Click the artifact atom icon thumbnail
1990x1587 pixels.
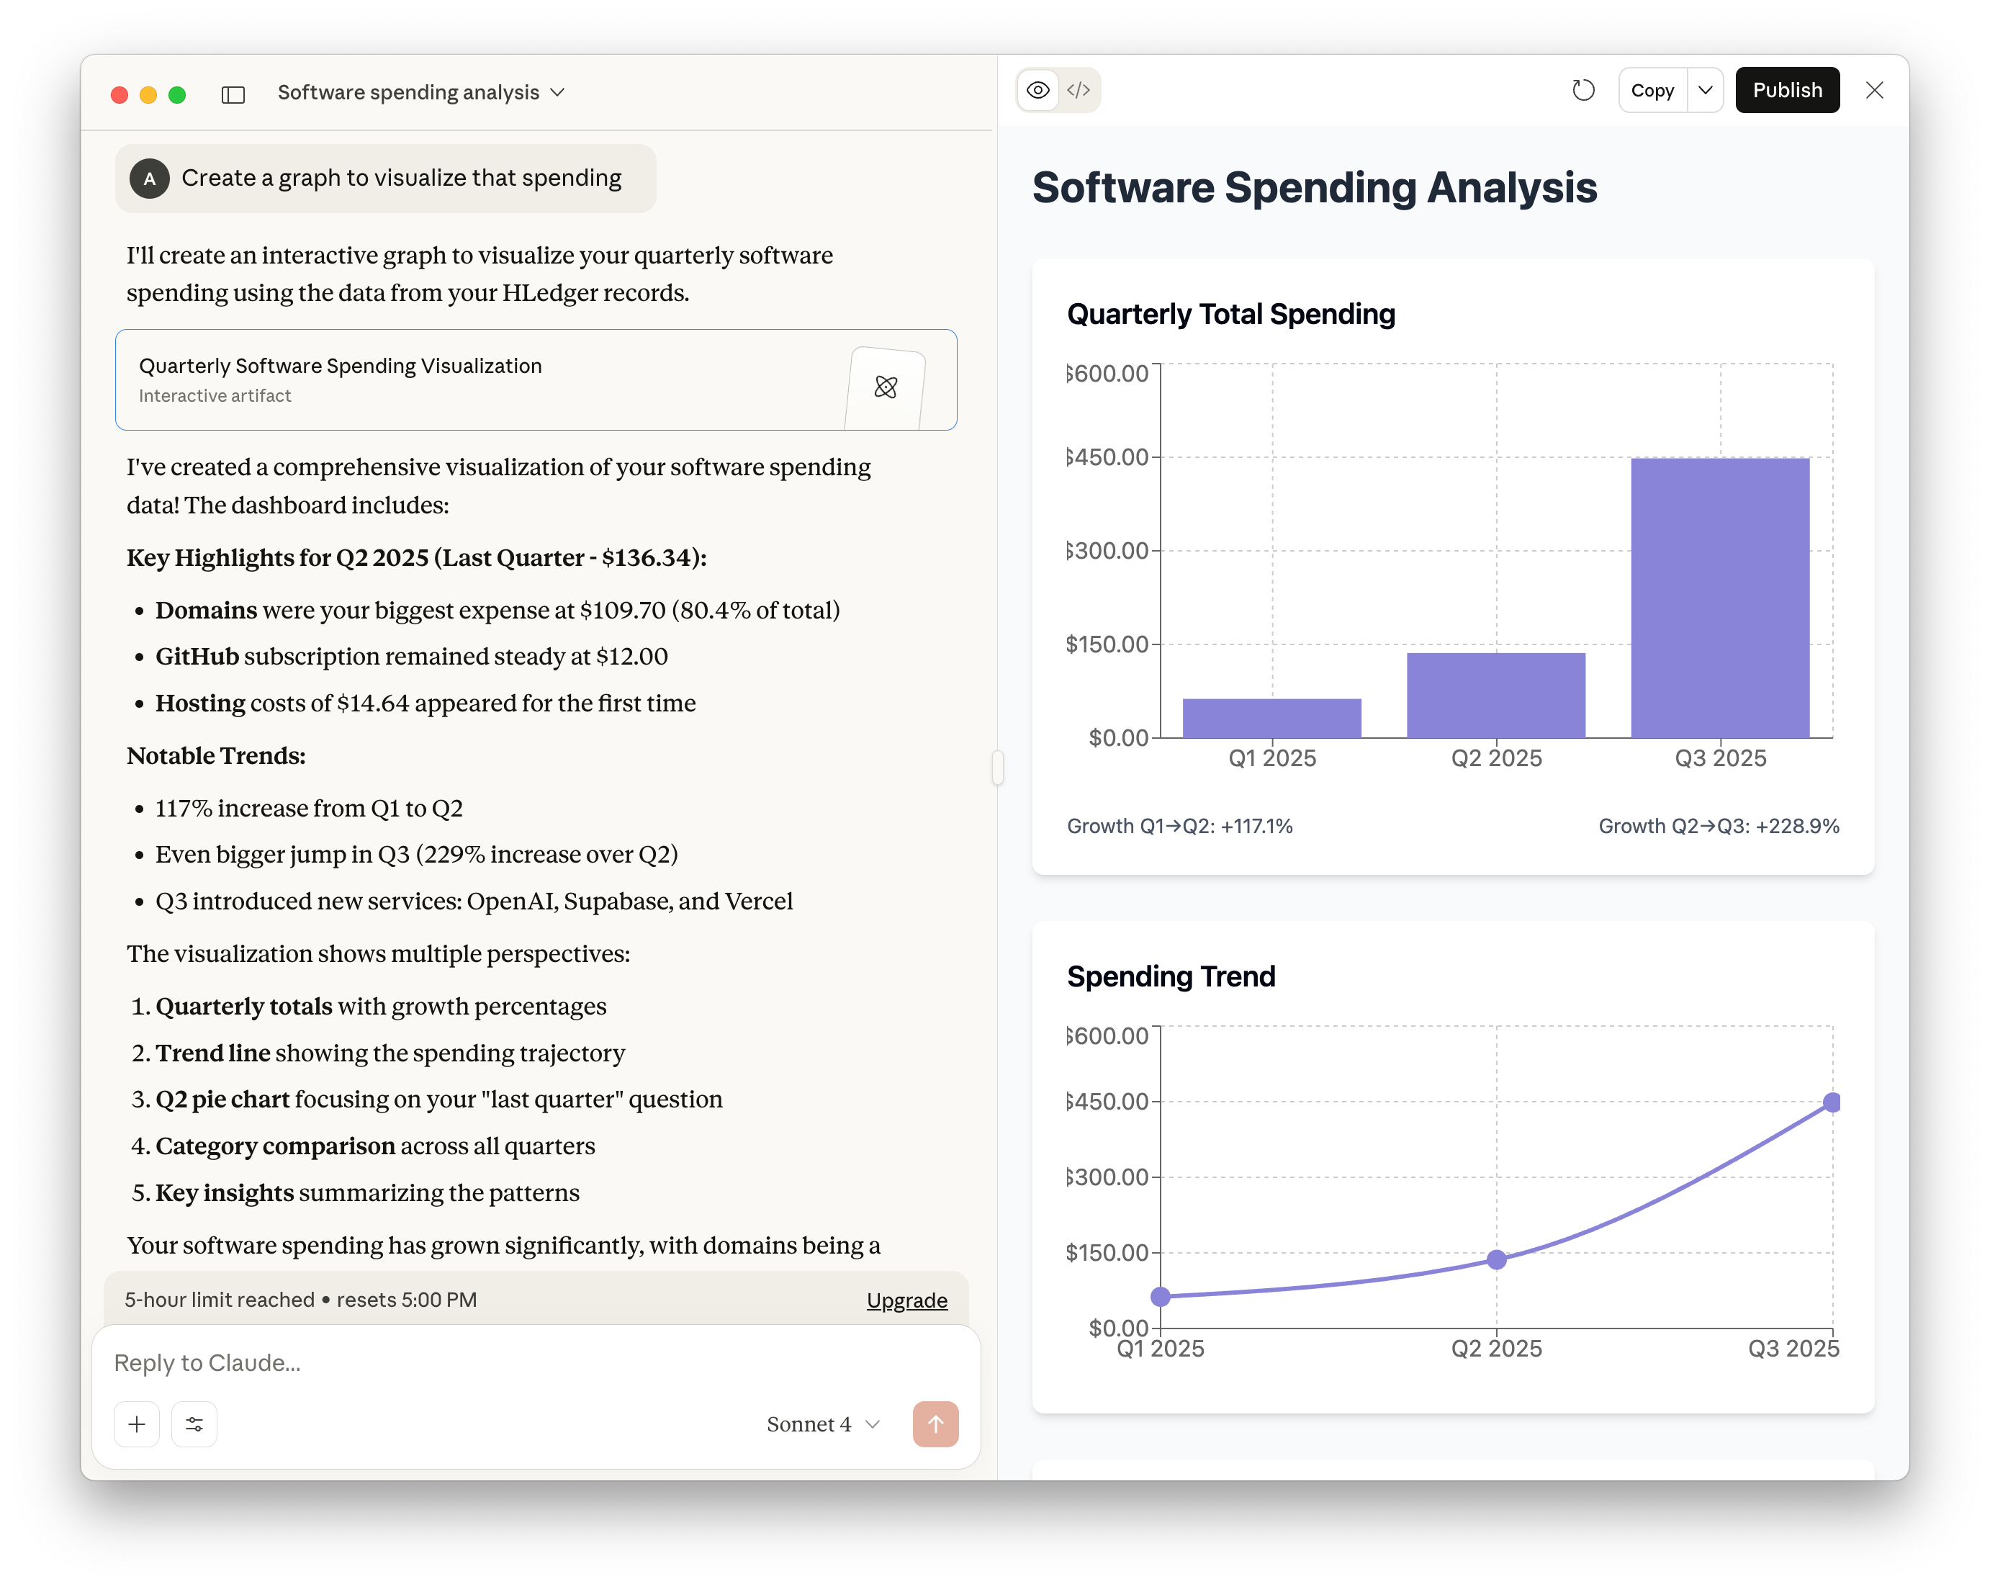click(885, 387)
